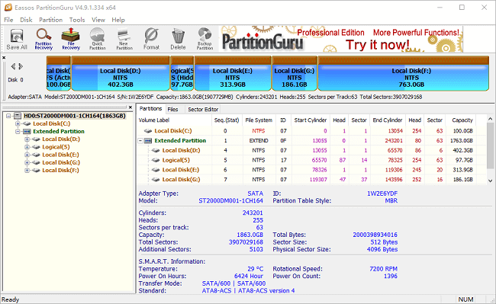
Task: Select the Partitions tab
Action: click(x=150, y=109)
